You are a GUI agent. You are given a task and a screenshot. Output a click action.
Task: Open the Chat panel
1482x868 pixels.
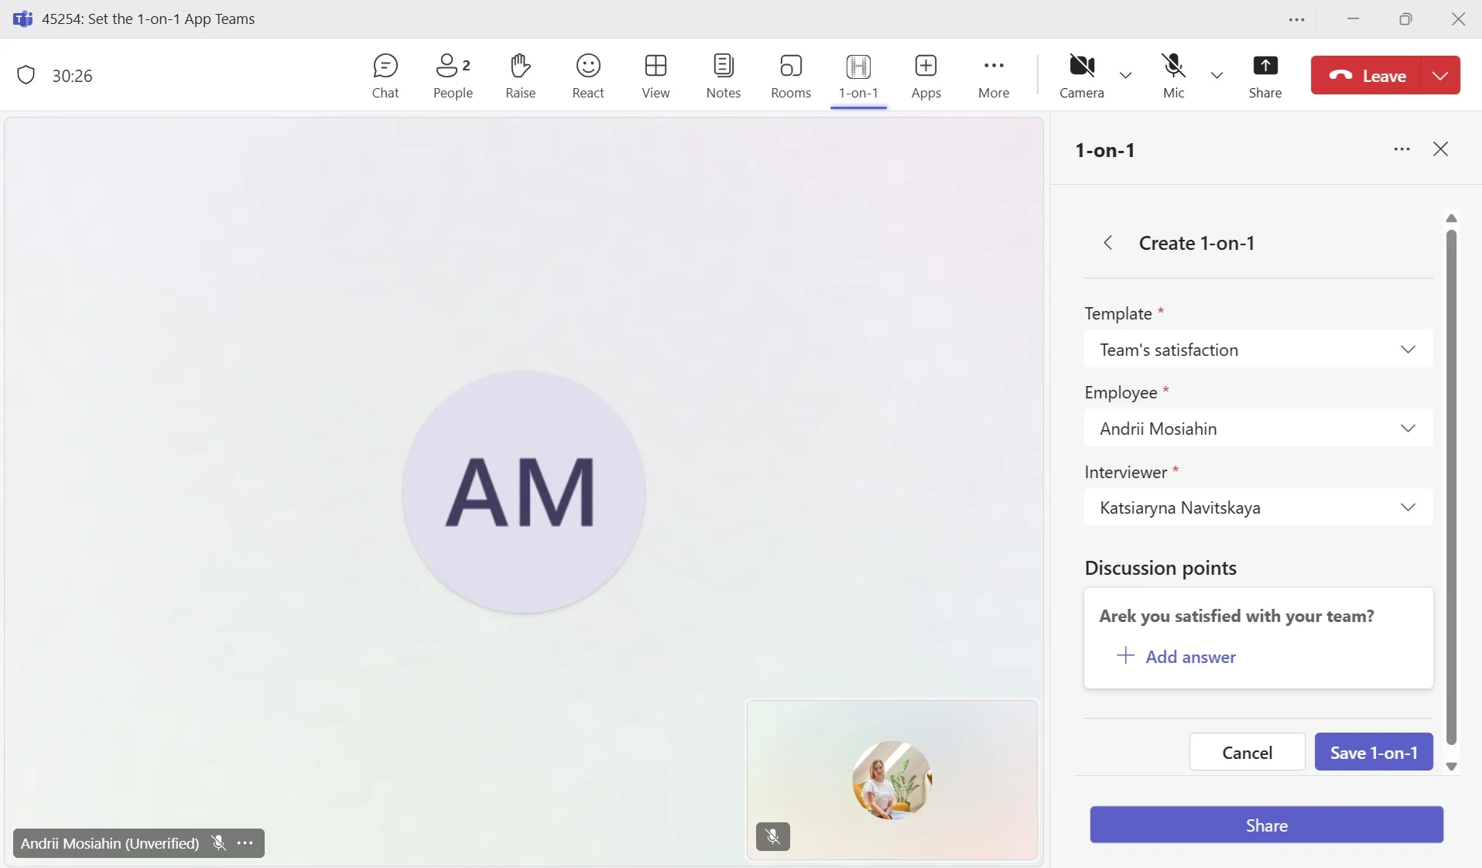[x=385, y=76]
